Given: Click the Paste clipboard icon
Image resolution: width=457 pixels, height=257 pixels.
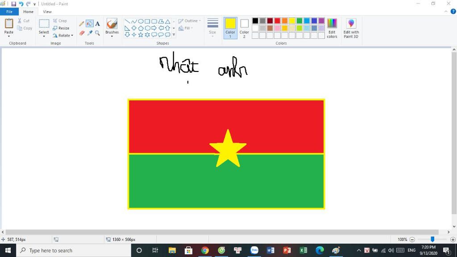Looking at the screenshot, I should pos(9,24).
